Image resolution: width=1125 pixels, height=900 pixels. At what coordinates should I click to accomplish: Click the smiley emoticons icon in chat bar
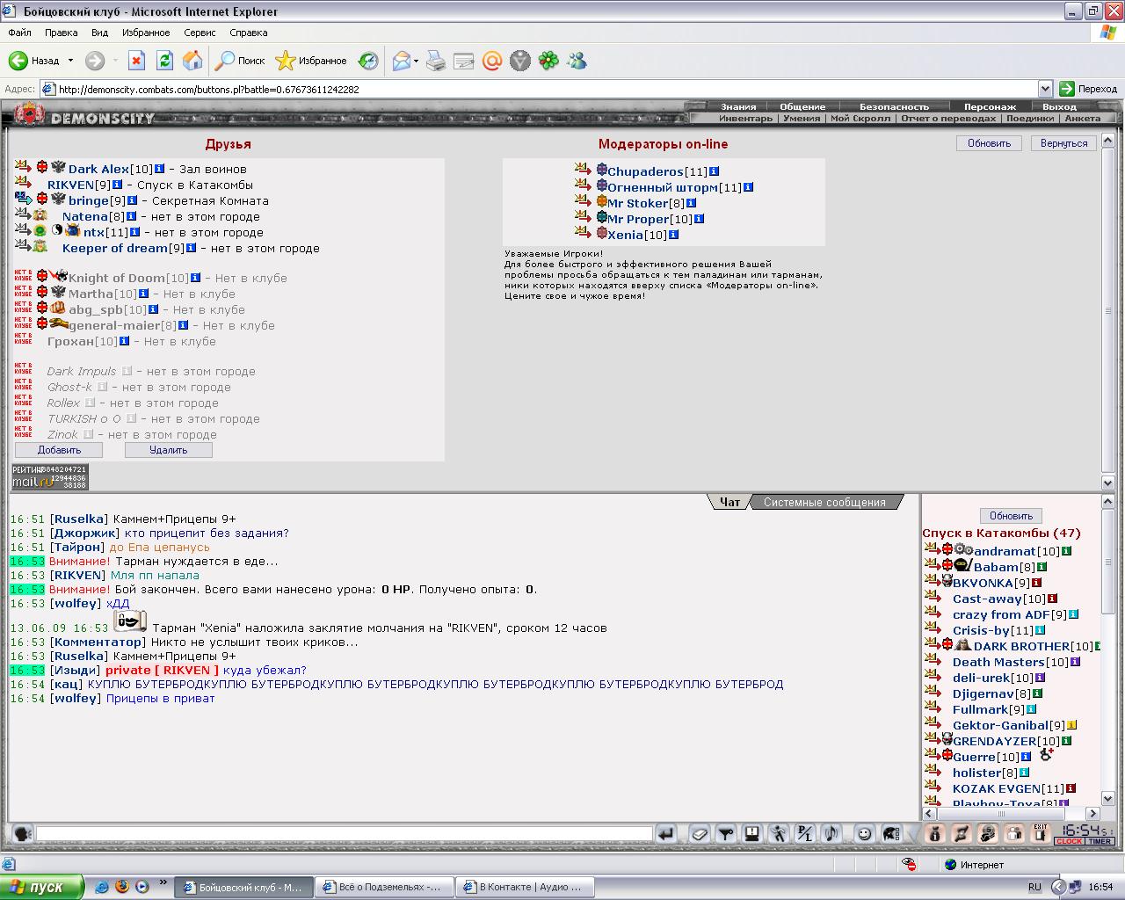pos(864,834)
